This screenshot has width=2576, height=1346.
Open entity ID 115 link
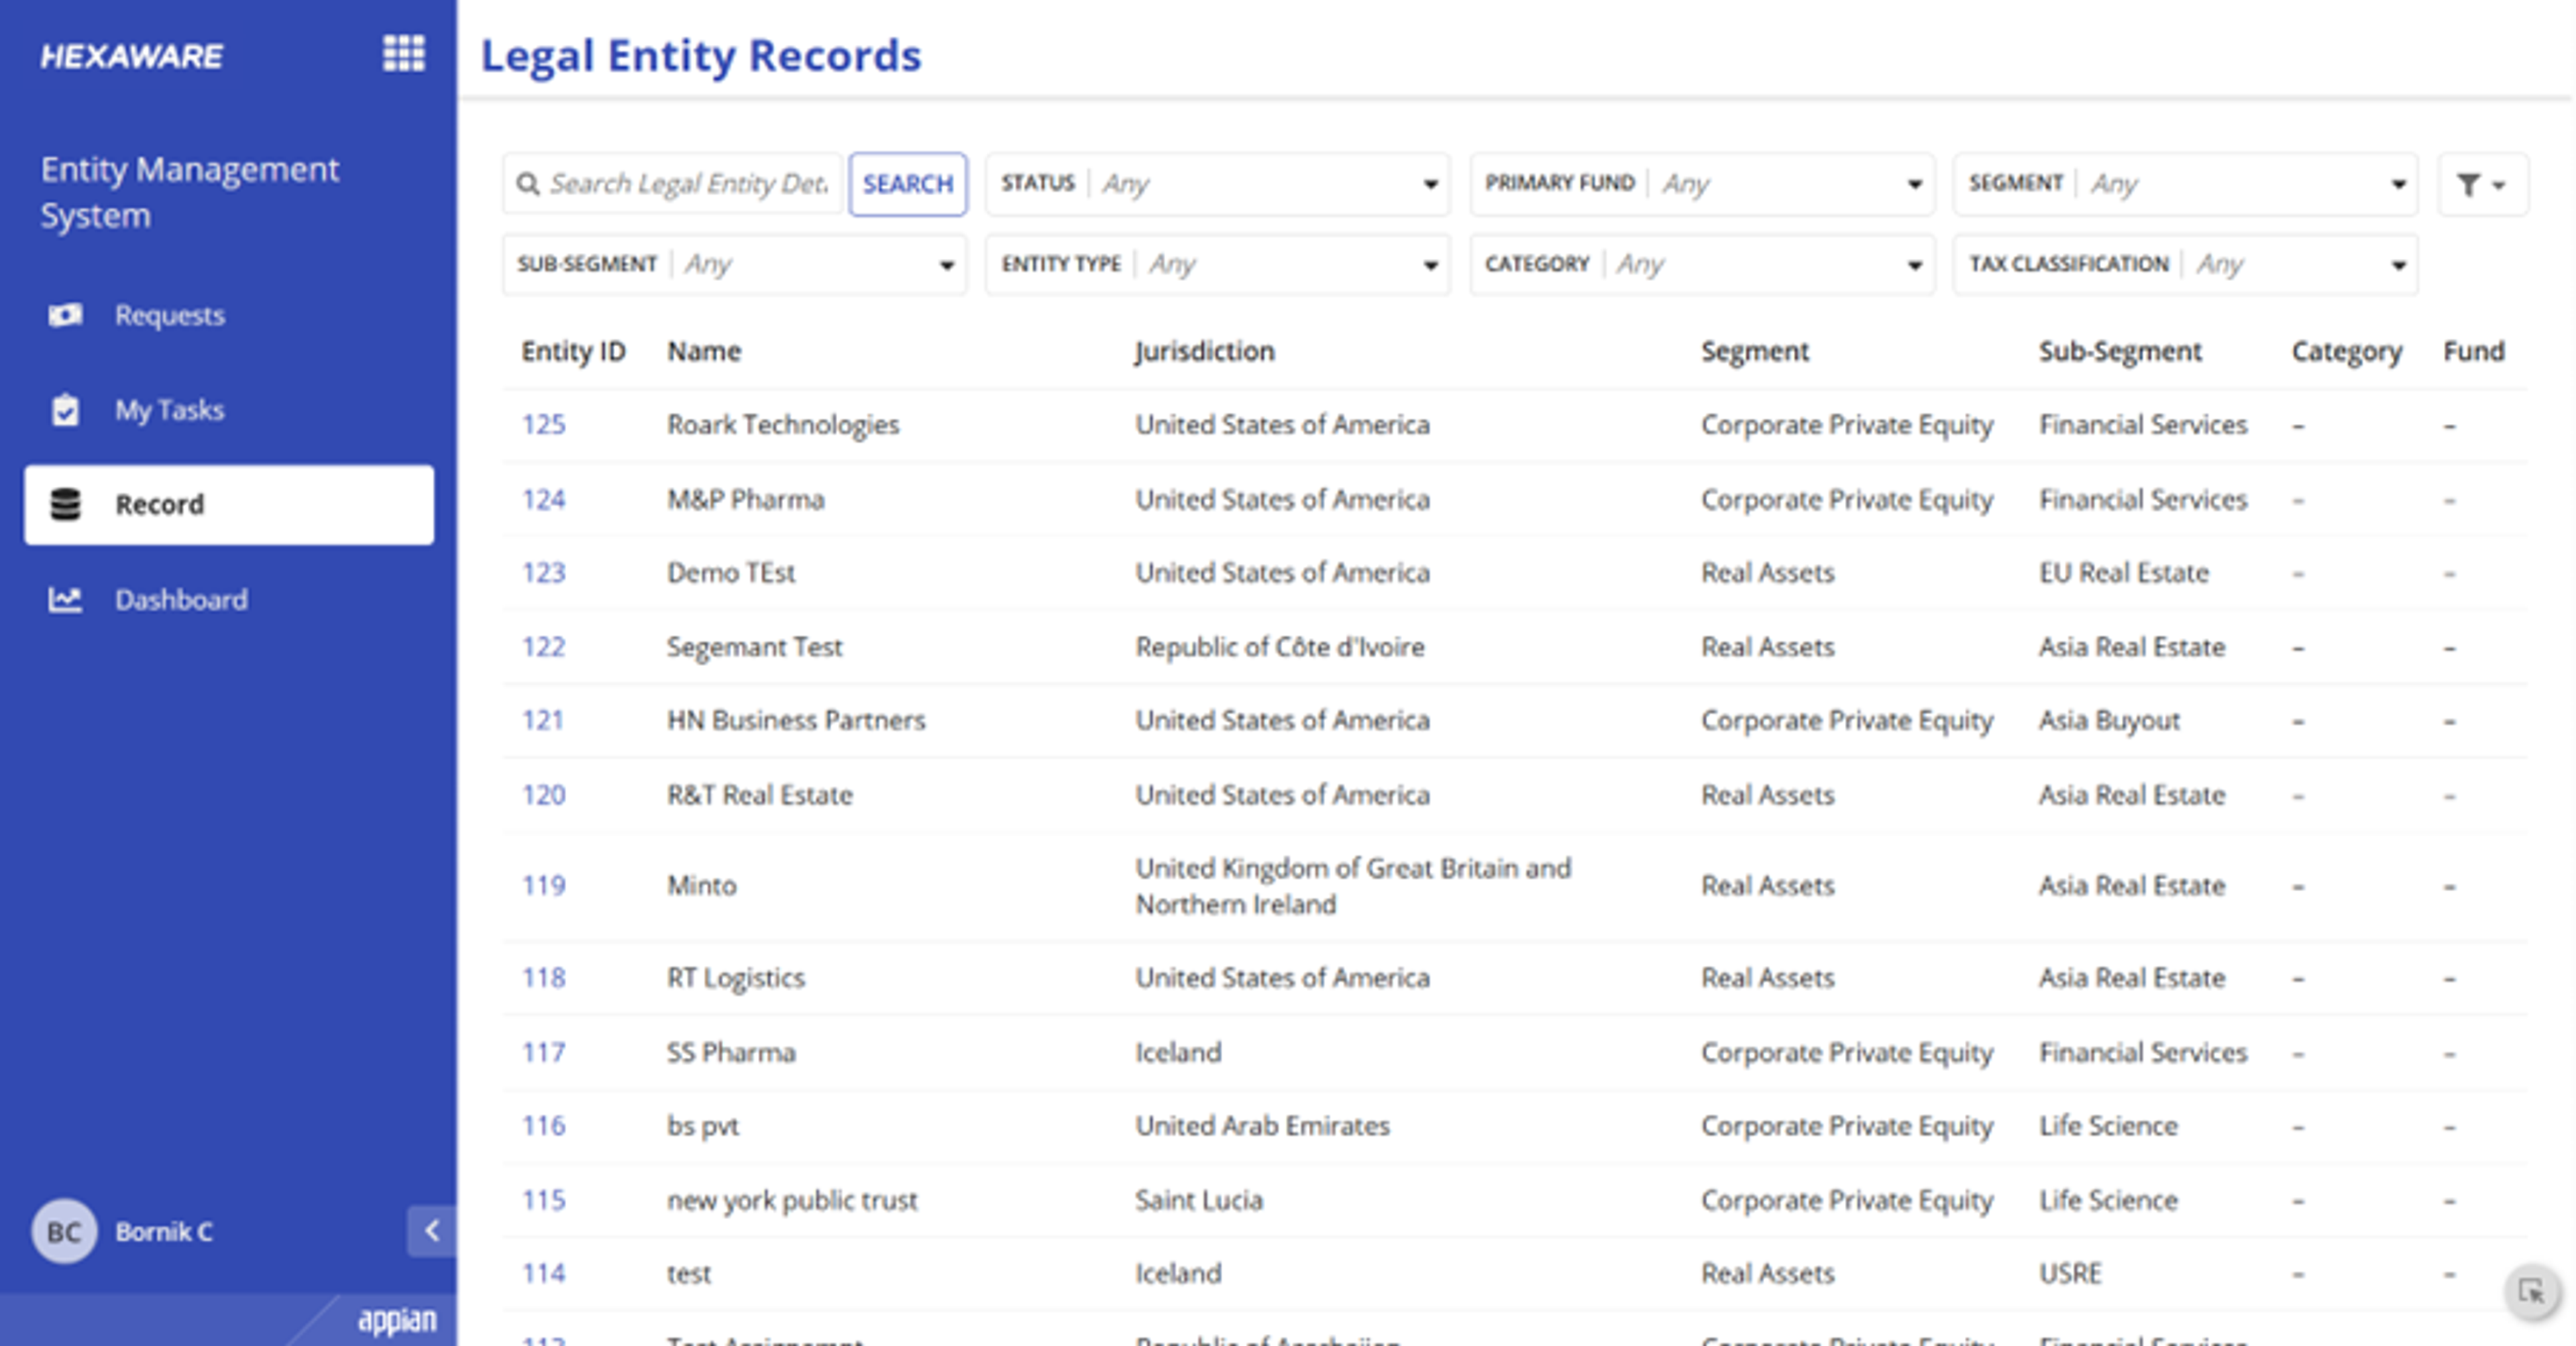(x=543, y=1200)
